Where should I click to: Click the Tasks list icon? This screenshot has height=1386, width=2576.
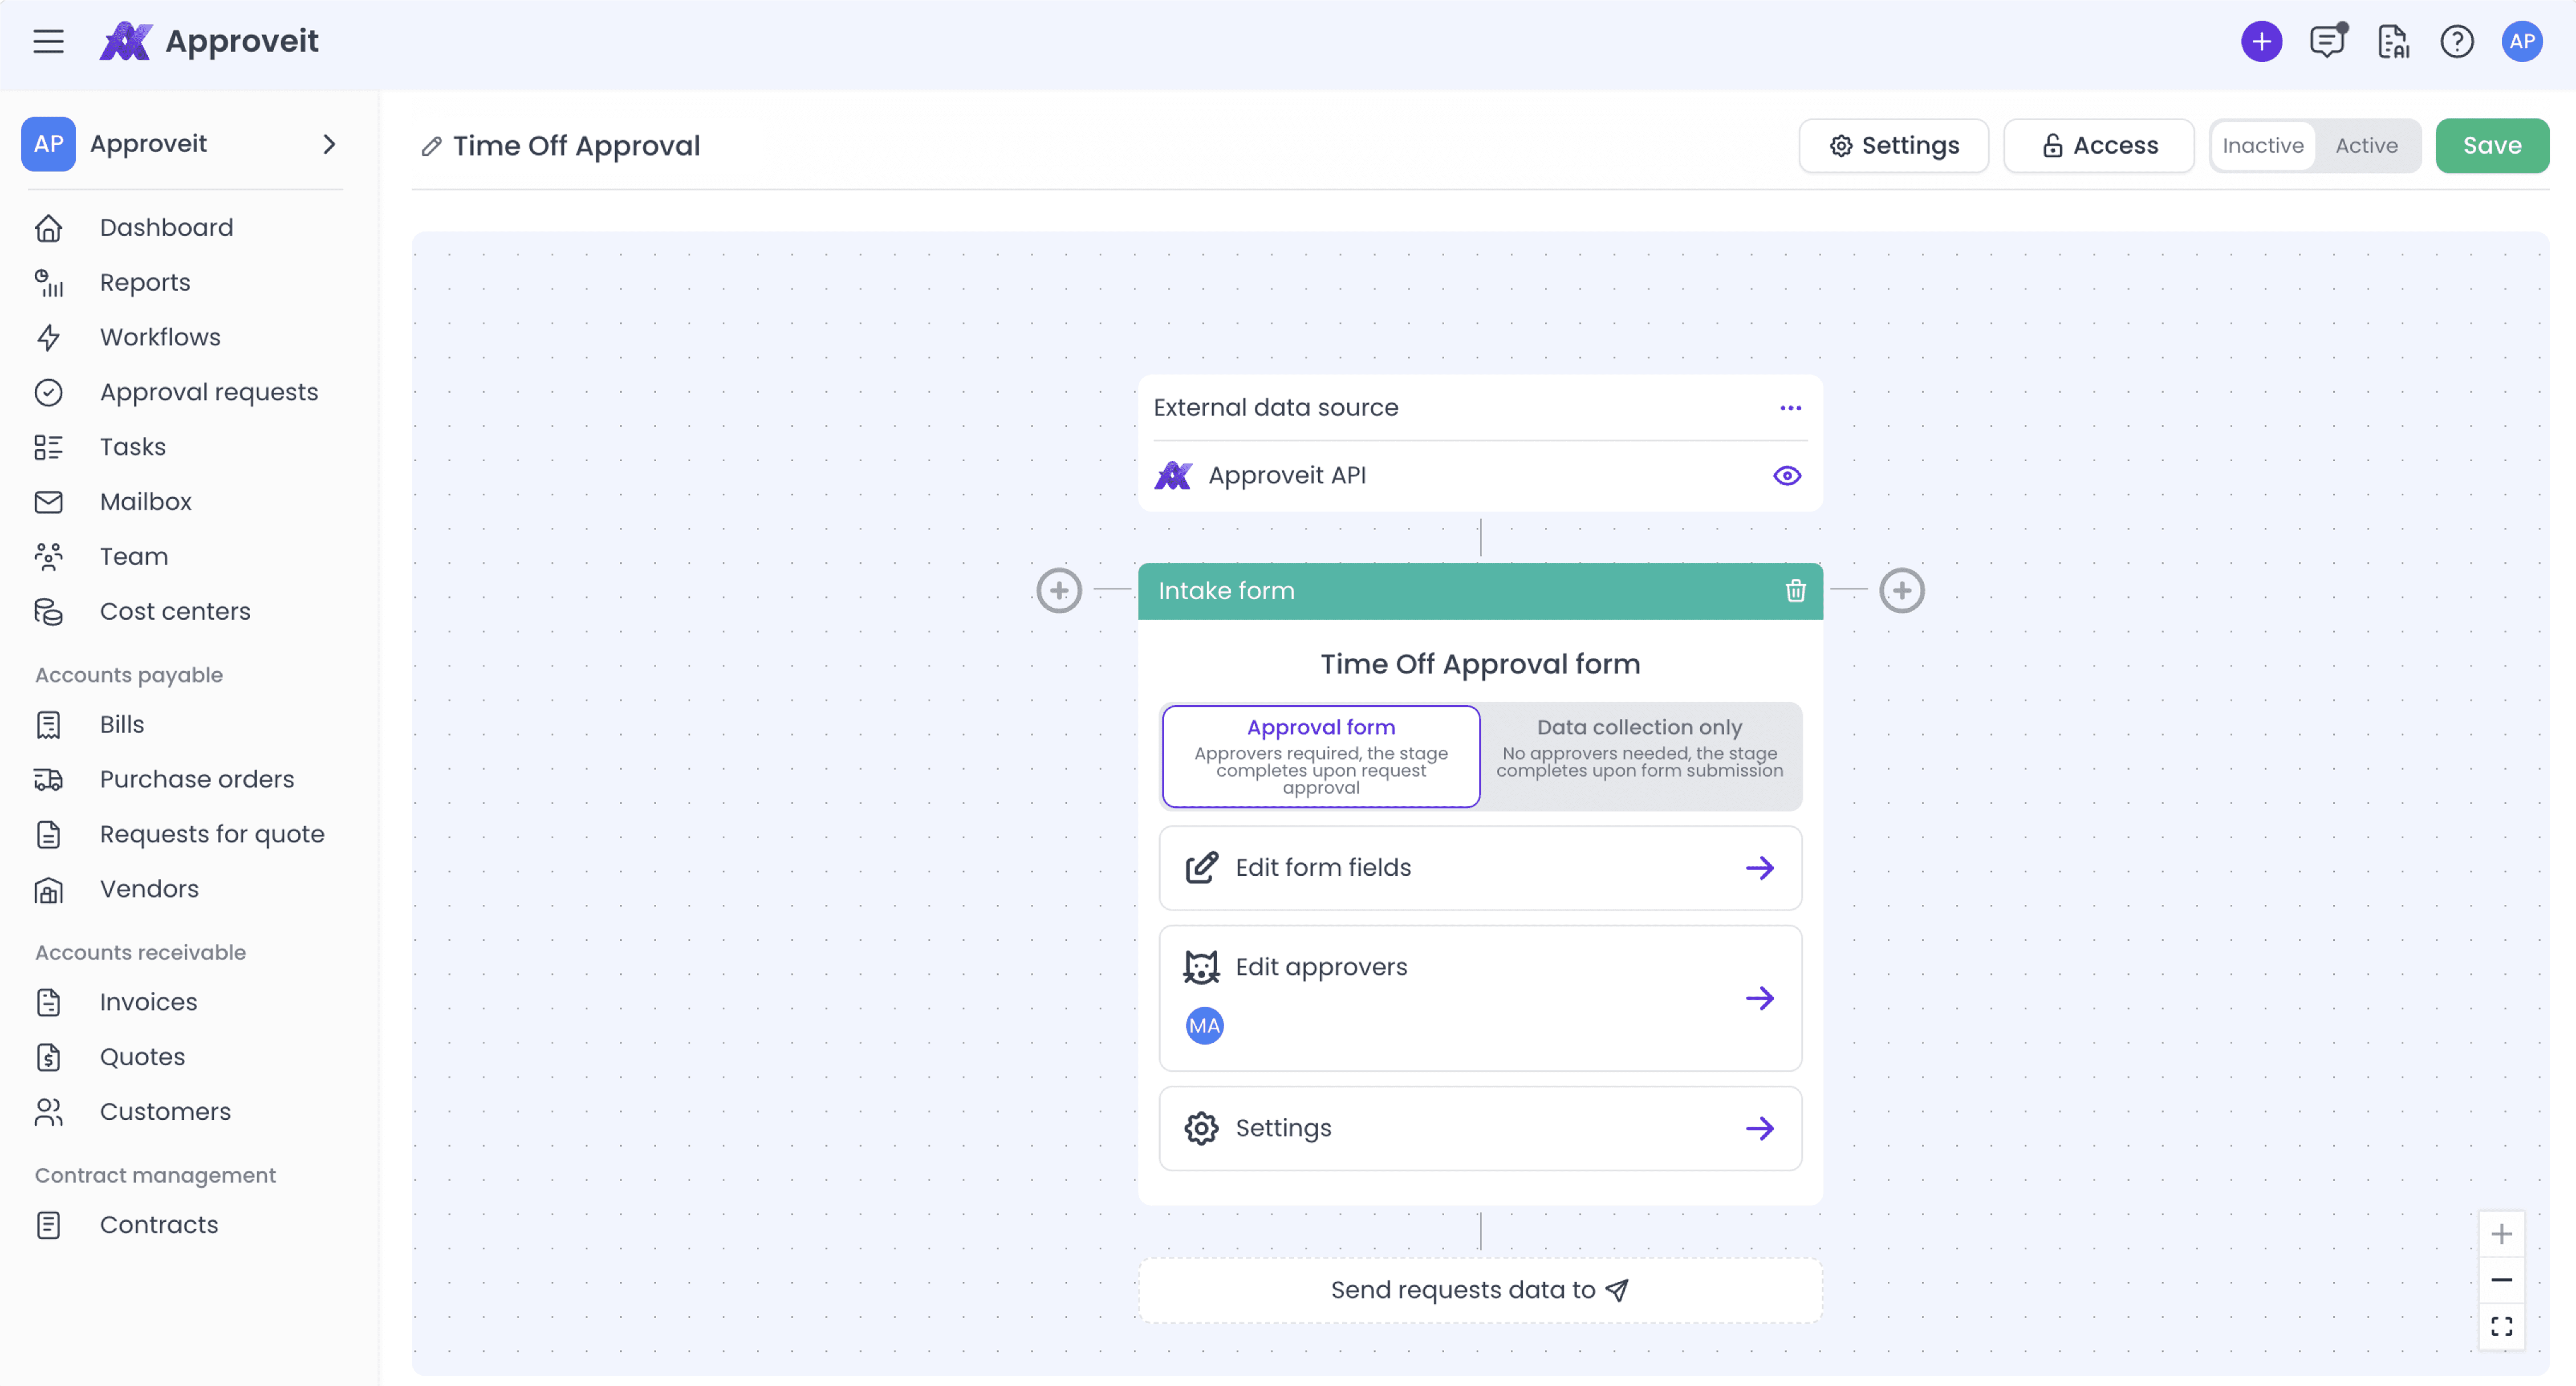[48, 447]
